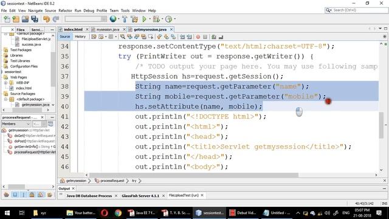This screenshot has height=219, width=389.
Task: Close the getmysession.java tab
Action: coord(171,29)
